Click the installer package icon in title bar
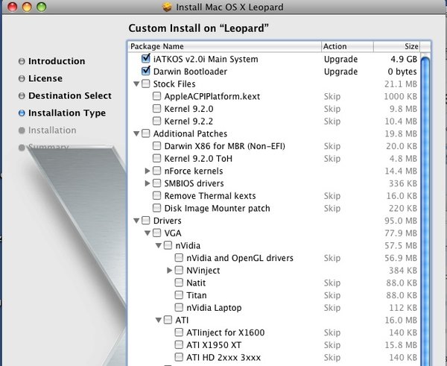The image size is (447, 366). tap(168, 7)
